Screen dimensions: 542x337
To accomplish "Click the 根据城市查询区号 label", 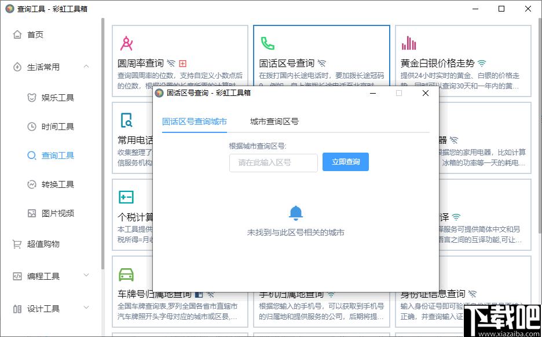I will 258,146.
